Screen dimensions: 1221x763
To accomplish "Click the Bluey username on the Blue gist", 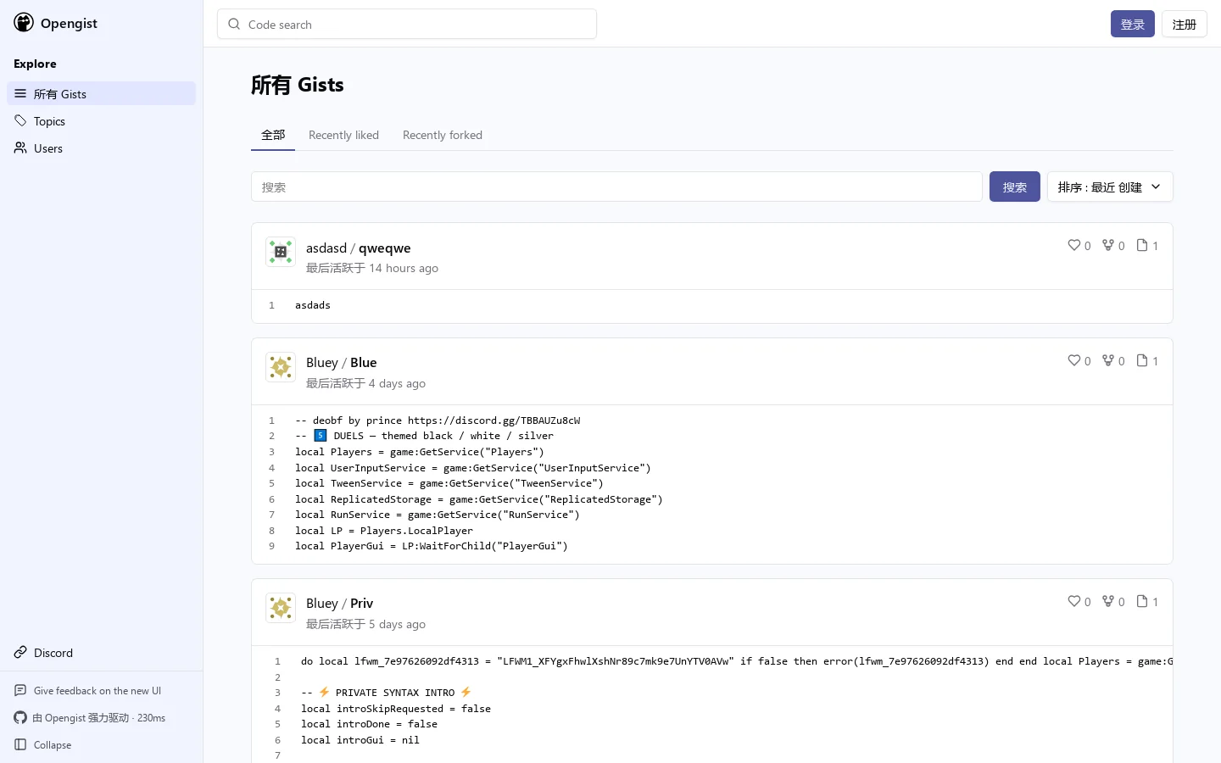I will pyautogui.click(x=322, y=363).
